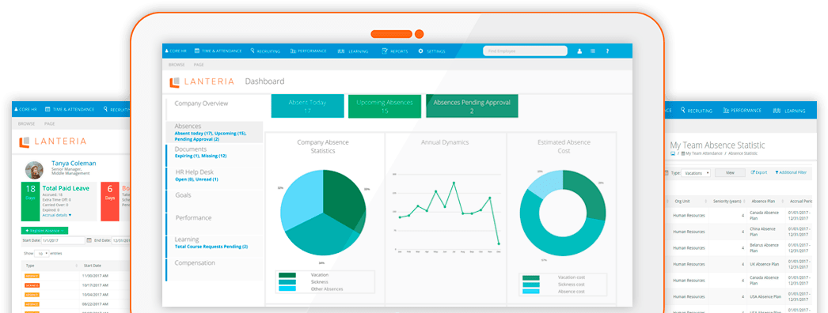Image resolution: width=828 pixels, height=313 pixels.
Task: Click Export link in right window
Action: (759, 172)
